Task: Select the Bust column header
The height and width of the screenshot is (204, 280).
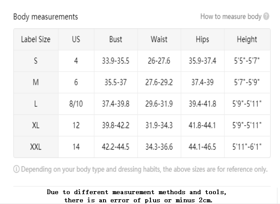Action: click(116, 39)
